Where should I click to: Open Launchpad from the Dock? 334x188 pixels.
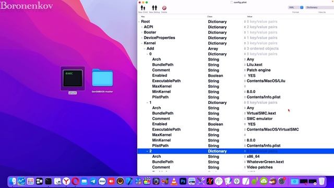pyautogui.click(x=30, y=181)
